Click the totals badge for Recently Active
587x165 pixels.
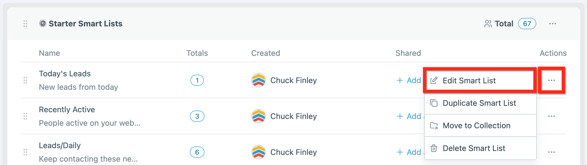point(197,116)
